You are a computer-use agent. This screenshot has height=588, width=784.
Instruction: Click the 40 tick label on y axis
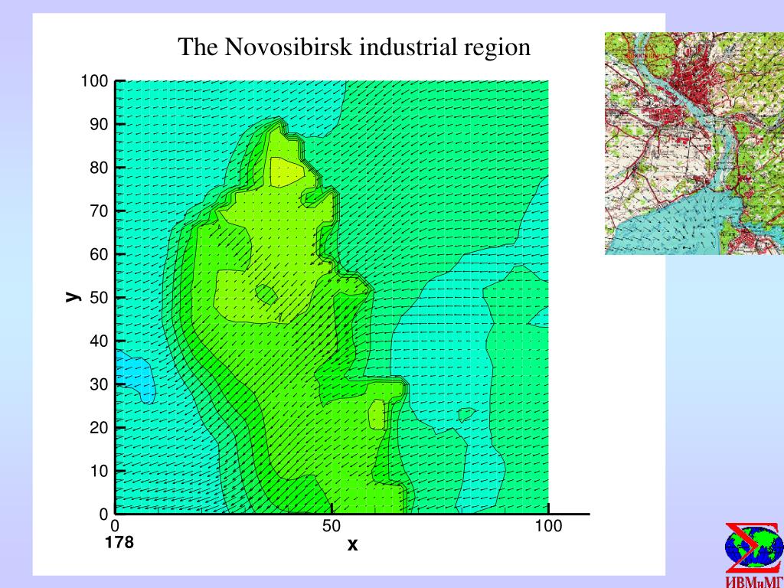tap(99, 341)
